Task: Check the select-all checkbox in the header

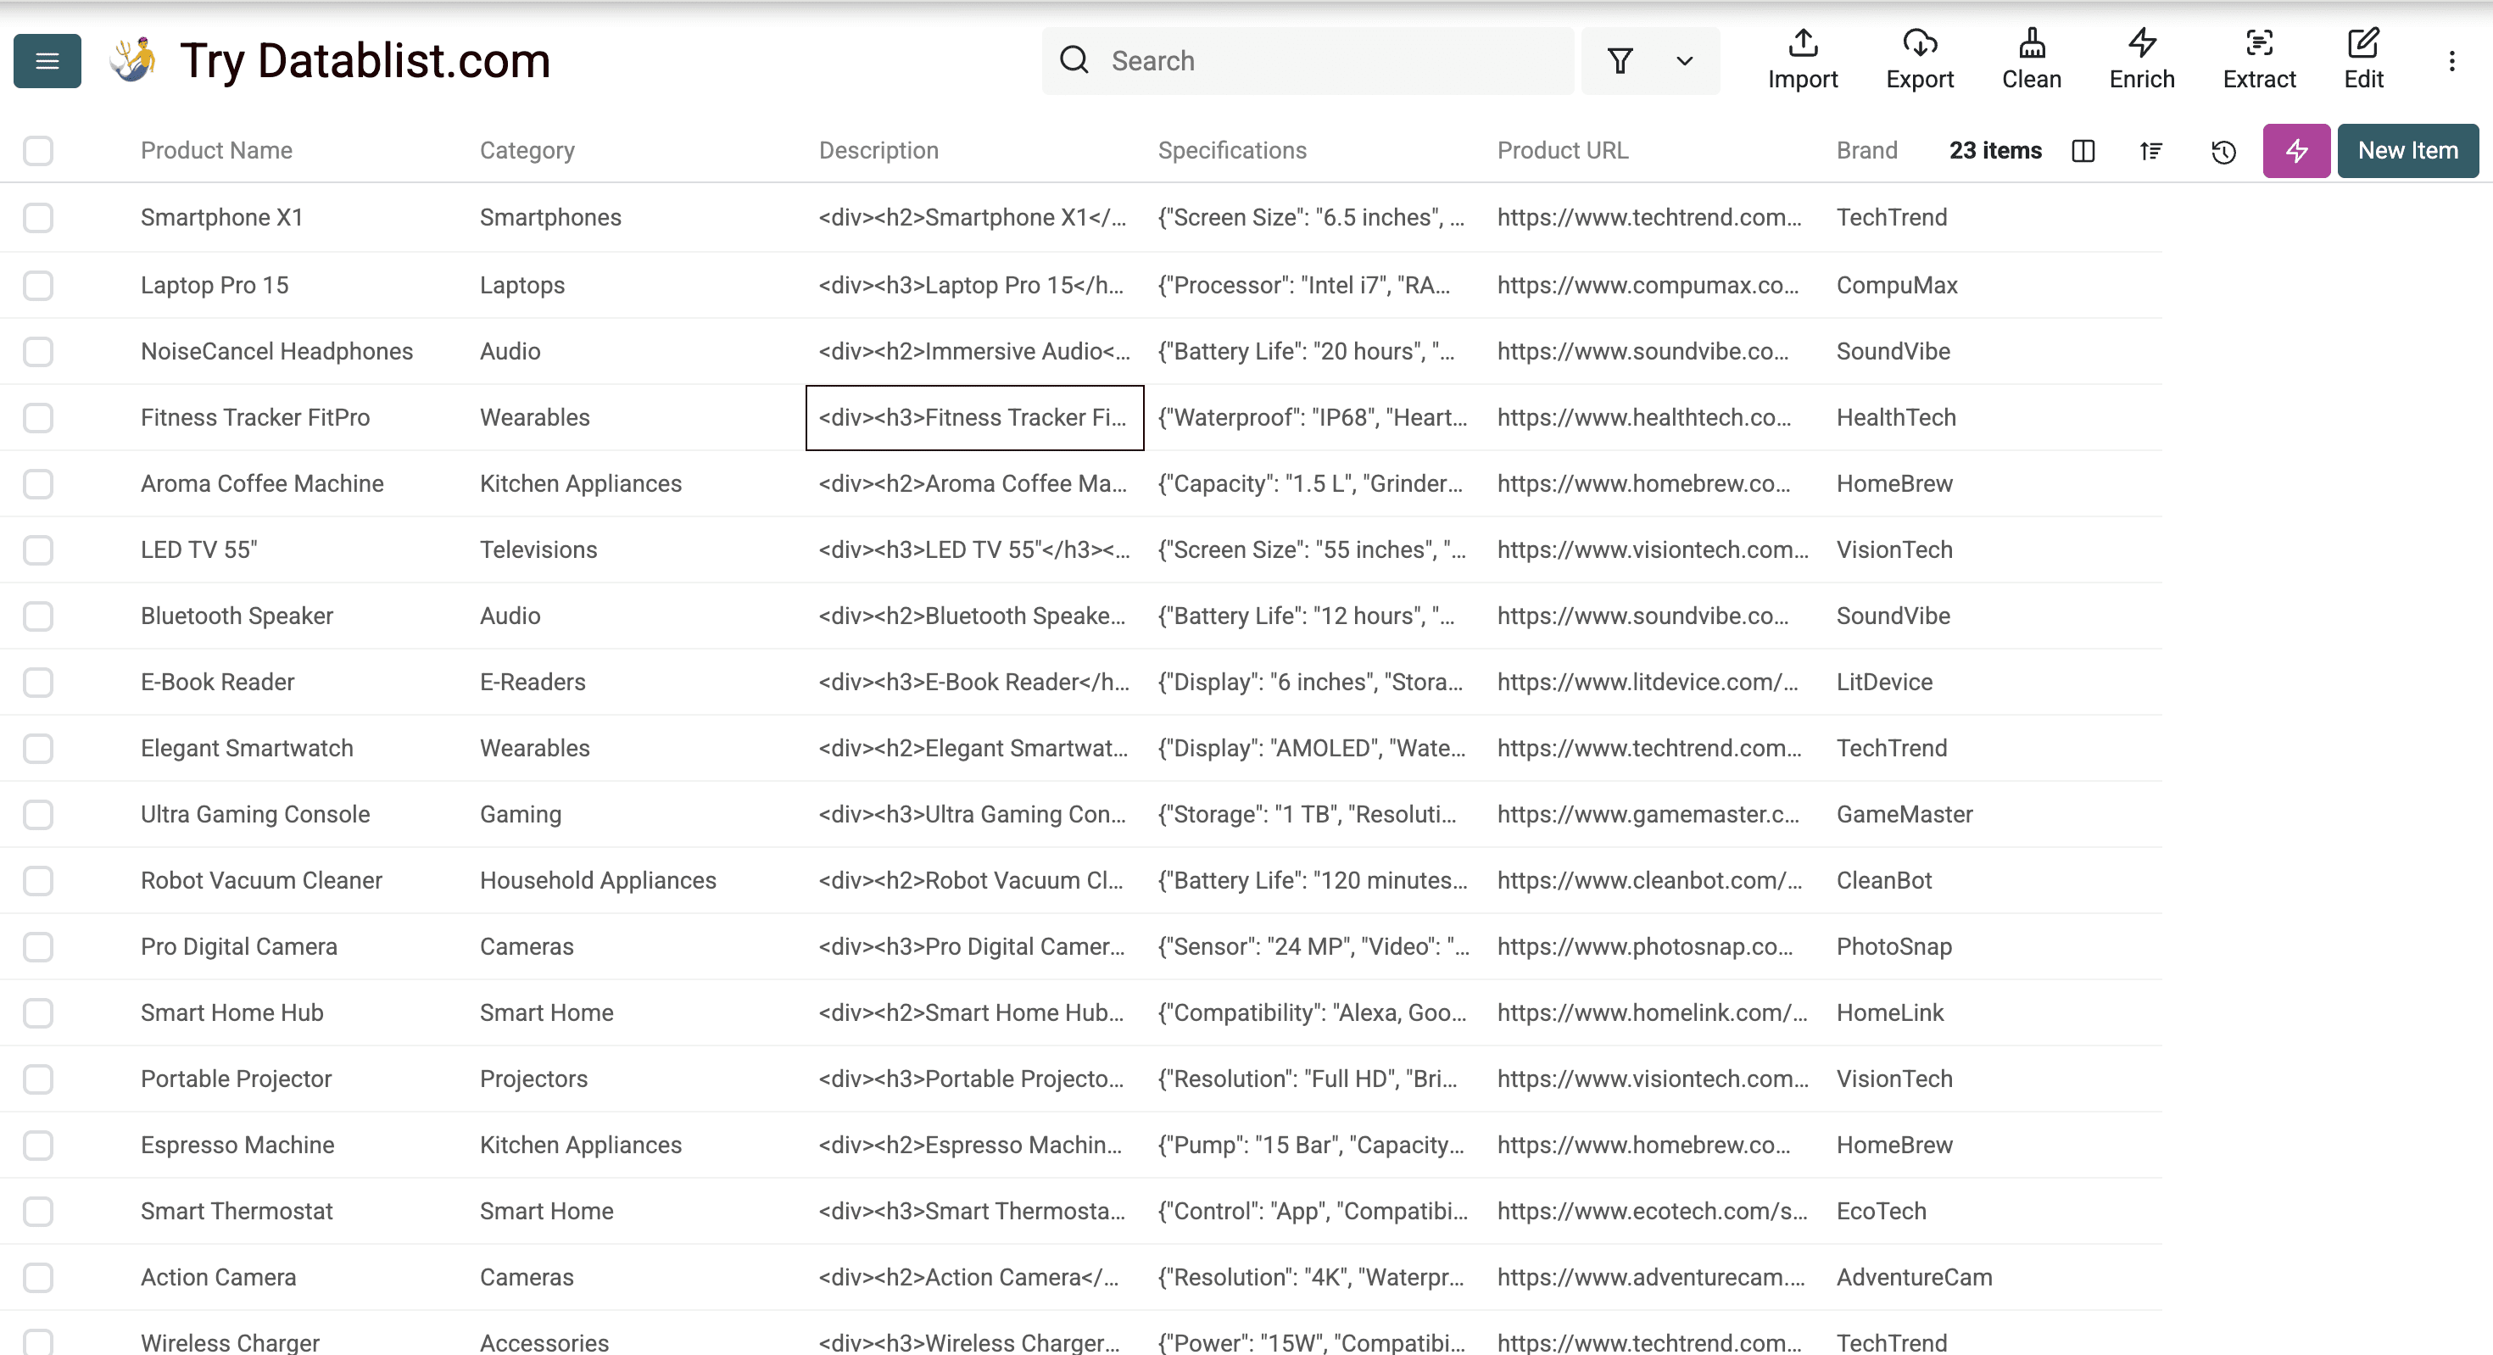Action: (x=38, y=151)
